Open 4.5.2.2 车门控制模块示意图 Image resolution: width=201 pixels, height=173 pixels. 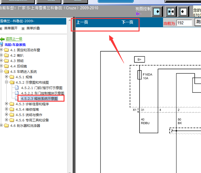[42, 93]
